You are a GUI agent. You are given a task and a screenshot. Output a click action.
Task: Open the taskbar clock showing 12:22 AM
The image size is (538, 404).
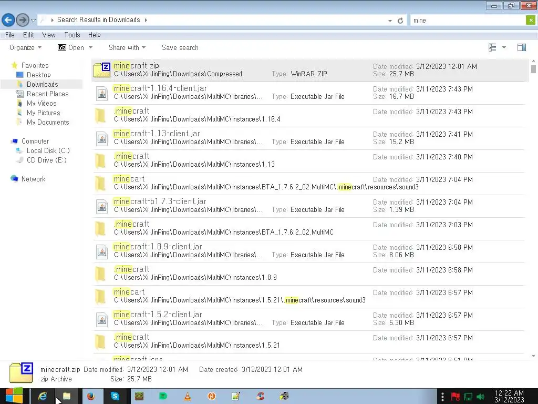point(509,396)
